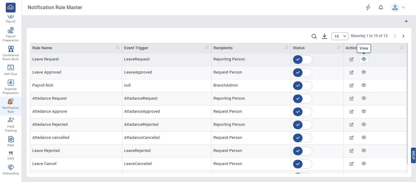
Task: Download the notification rules list
Action: [x=325, y=36]
